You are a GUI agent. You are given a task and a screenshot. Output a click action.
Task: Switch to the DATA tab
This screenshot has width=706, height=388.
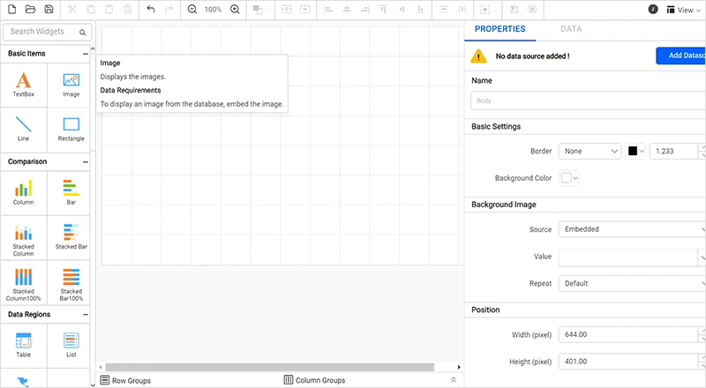[571, 29]
